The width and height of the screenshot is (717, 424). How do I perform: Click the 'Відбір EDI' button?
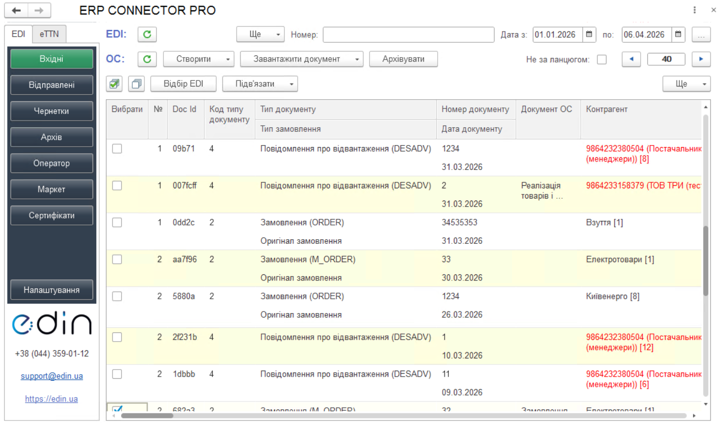point(183,83)
